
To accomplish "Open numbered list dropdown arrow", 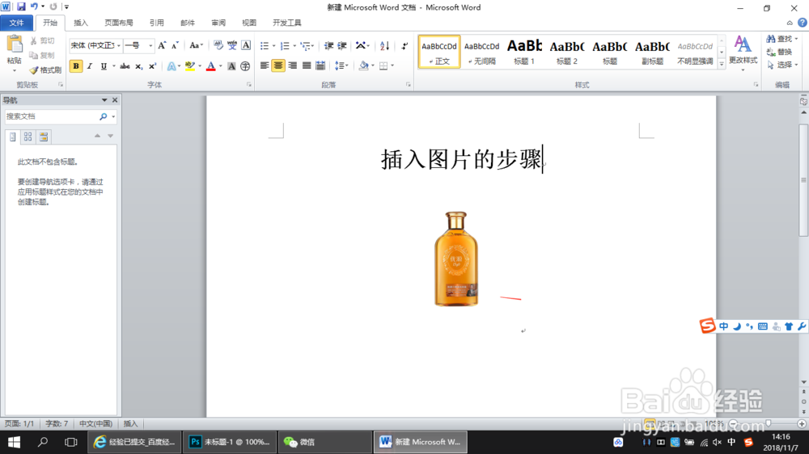I will point(294,46).
